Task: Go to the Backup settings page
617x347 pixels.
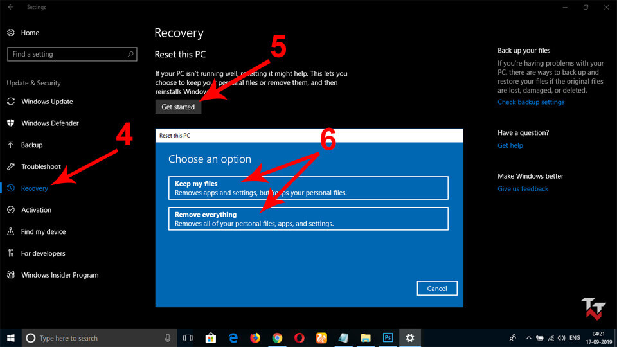Action: coord(32,145)
